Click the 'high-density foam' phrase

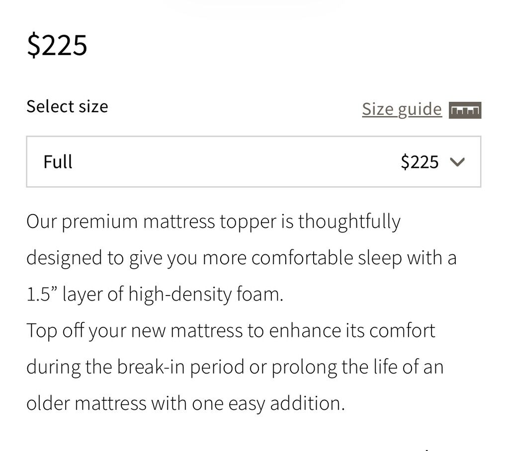point(205,295)
